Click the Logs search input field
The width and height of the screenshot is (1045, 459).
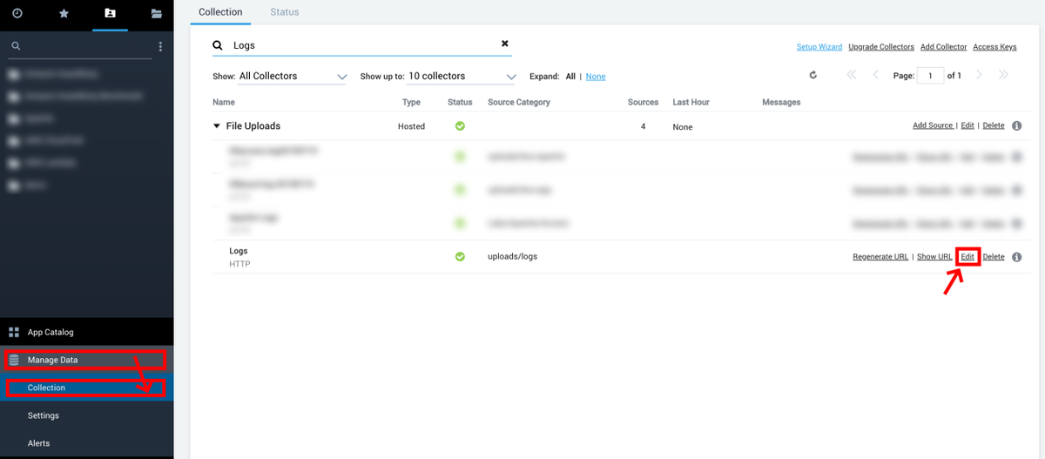(364, 44)
